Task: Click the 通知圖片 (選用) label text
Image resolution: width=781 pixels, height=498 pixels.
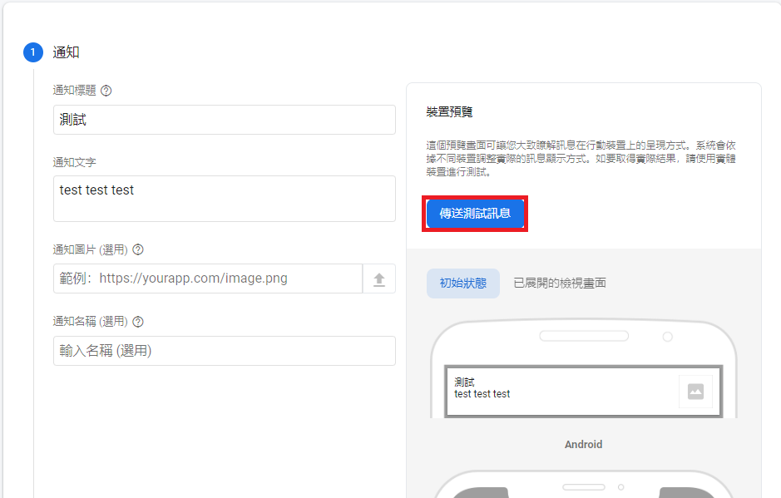Action: [x=91, y=249]
